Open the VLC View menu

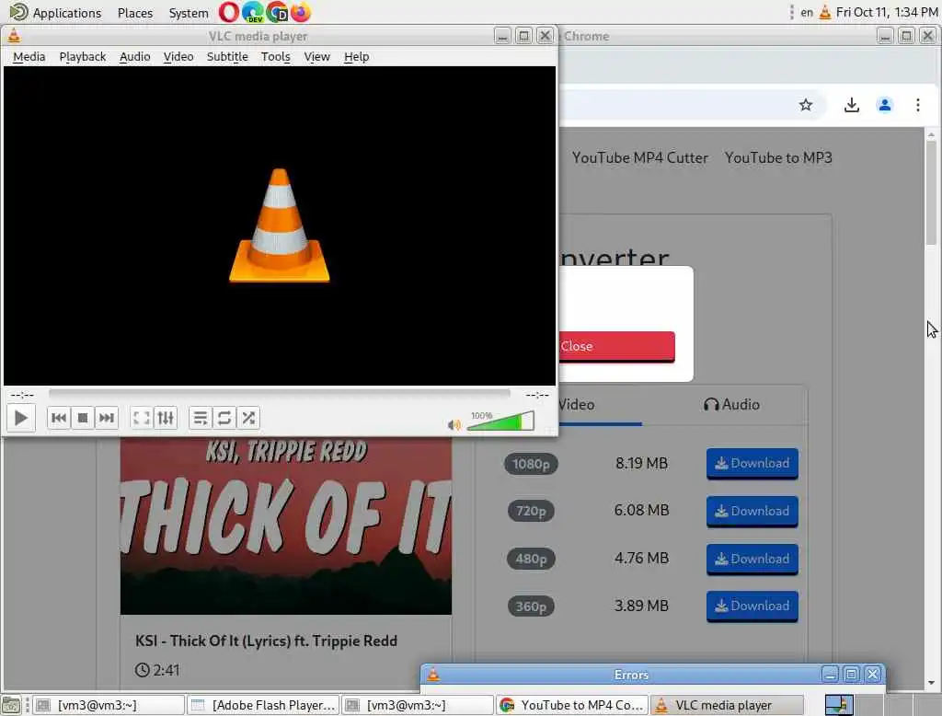tap(316, 56)
